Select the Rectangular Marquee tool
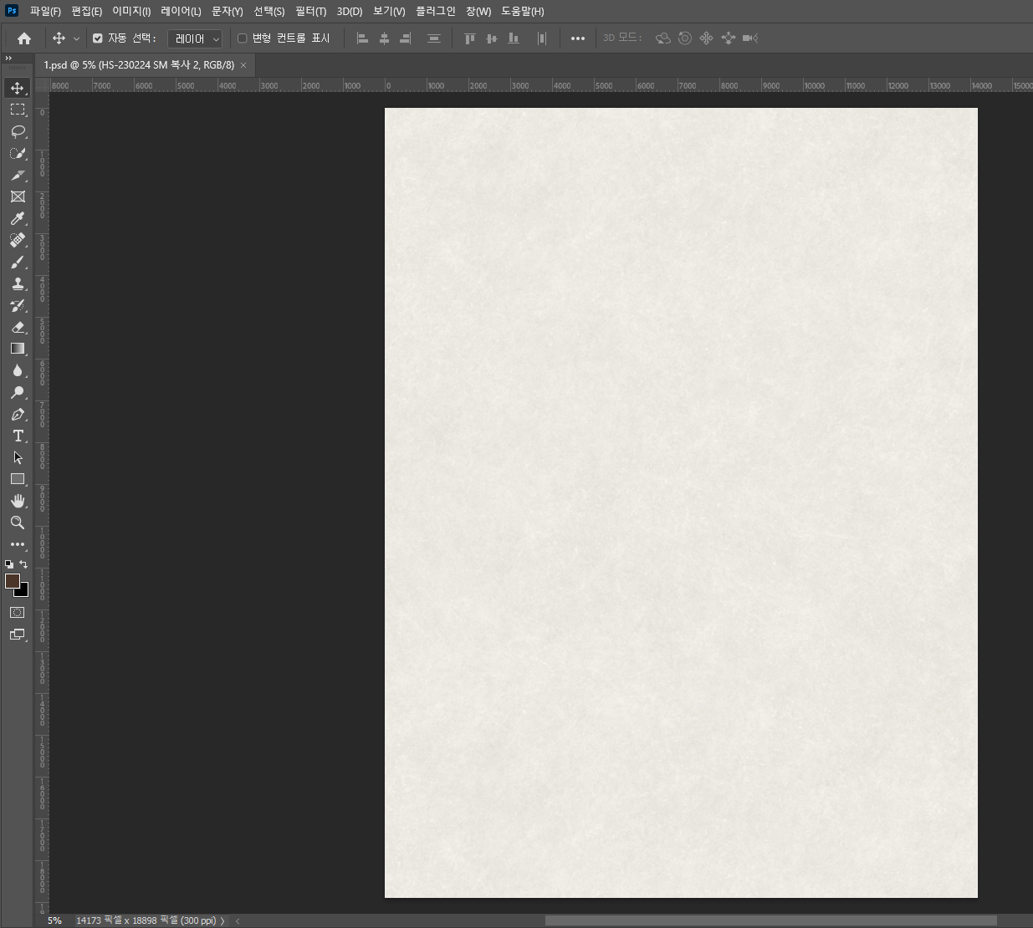Image resolution: width=1033 pixels, height=928 pixels. point(18,110)
